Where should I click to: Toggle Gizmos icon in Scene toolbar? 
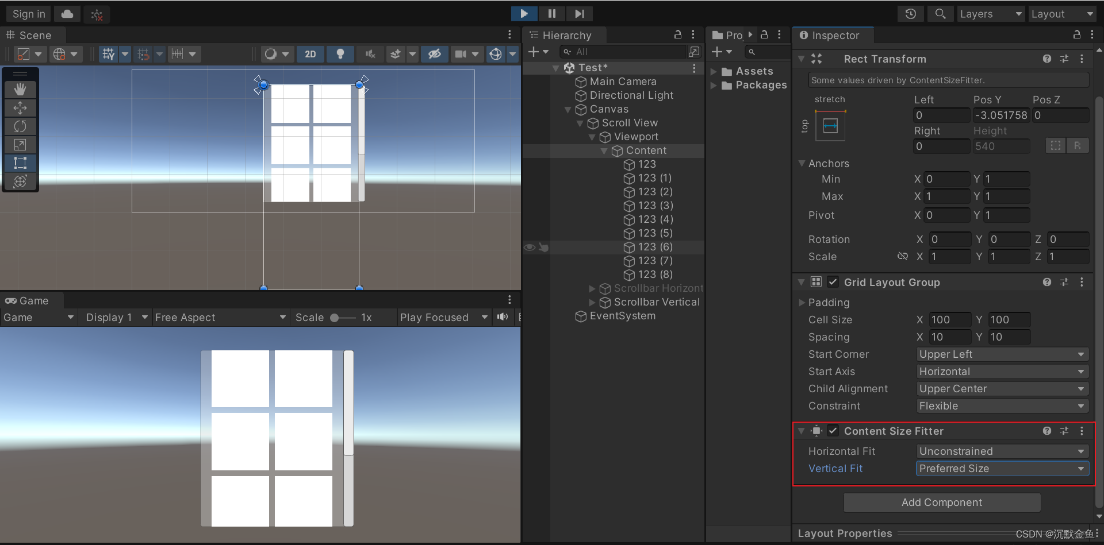[496, 54]
